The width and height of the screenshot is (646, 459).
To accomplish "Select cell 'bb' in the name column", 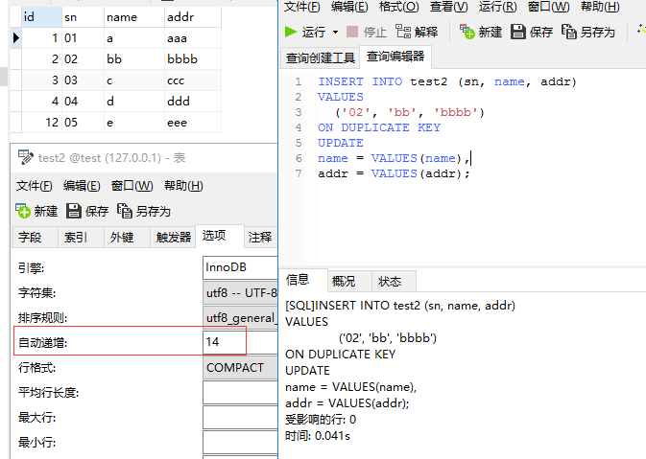I will (x=133, y=58).
